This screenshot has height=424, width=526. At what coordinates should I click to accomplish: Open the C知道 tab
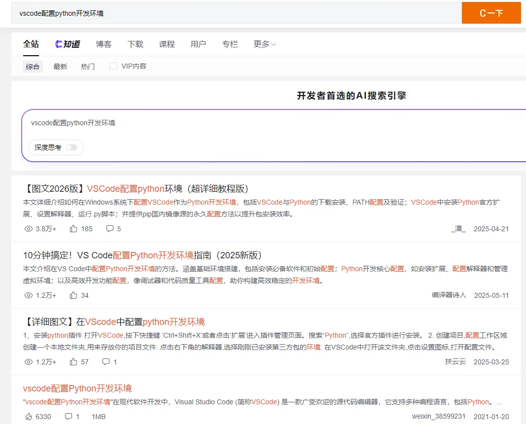(68, 44)
